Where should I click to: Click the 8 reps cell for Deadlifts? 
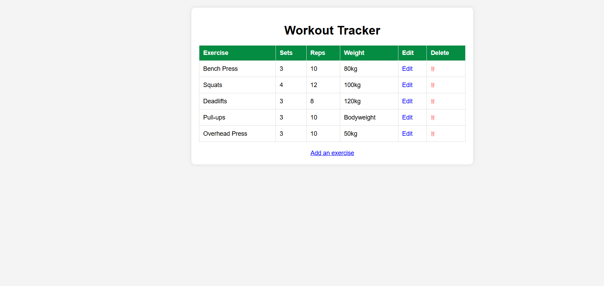point(323,101)
